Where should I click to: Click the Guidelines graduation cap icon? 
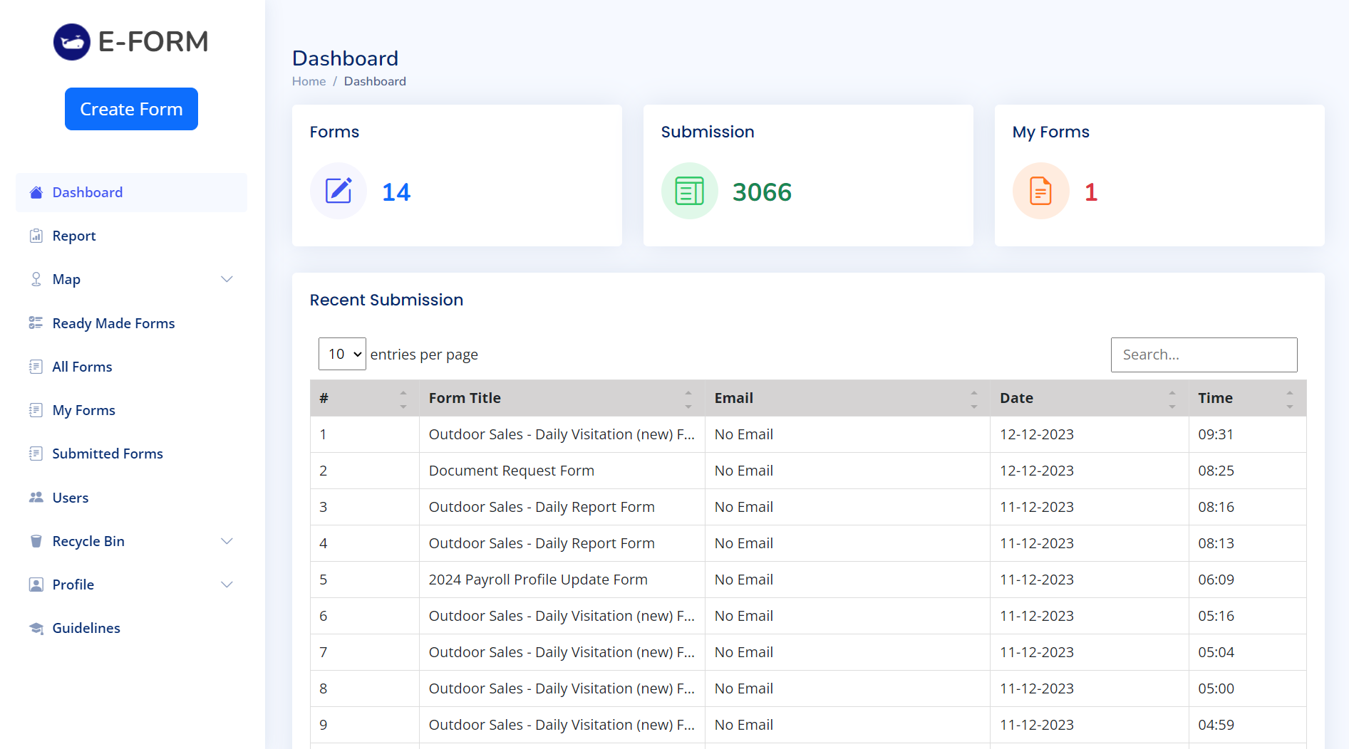[36, 628]
